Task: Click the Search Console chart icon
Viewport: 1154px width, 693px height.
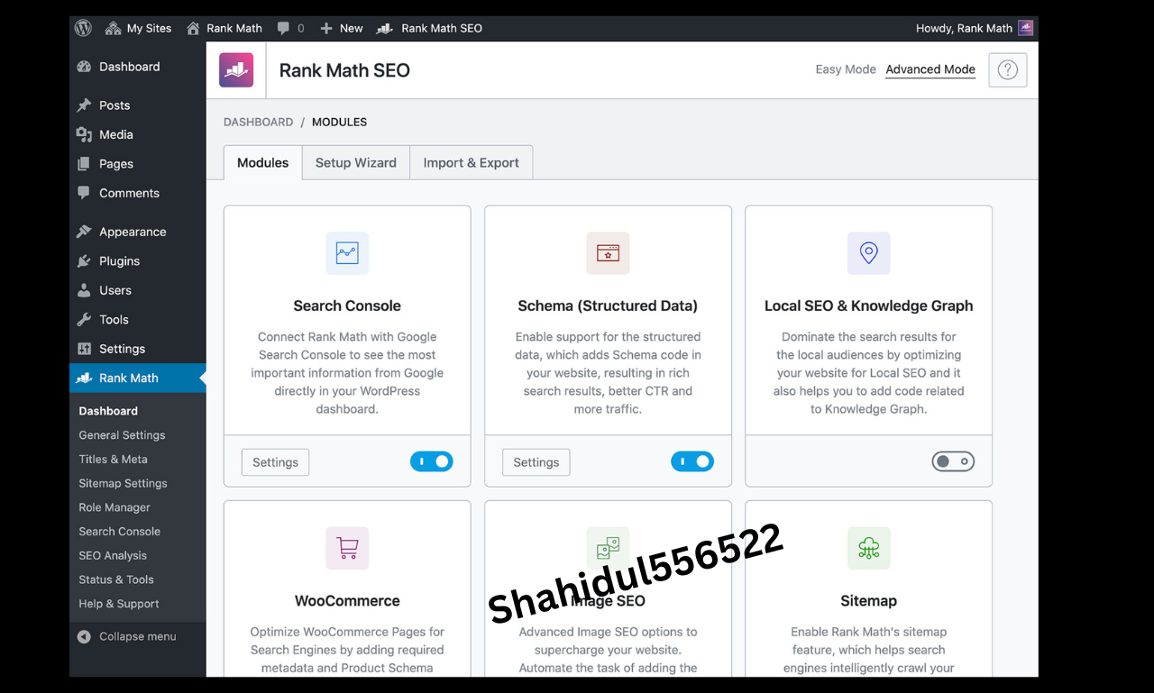Action: coord(347,253)
